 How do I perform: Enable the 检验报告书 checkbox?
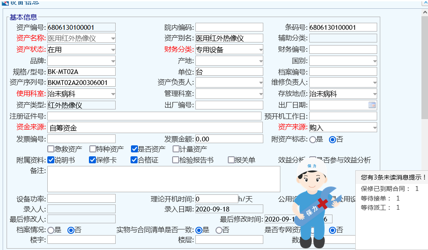(x=176, y=160)
